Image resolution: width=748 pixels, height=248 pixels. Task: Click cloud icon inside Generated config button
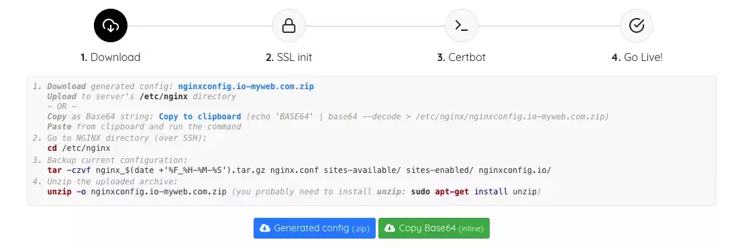(265, 228)
